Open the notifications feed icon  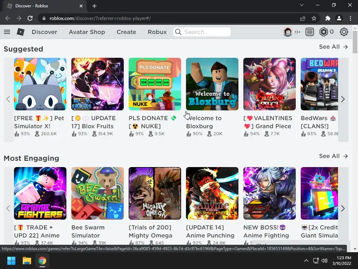[x=310, y=32]
